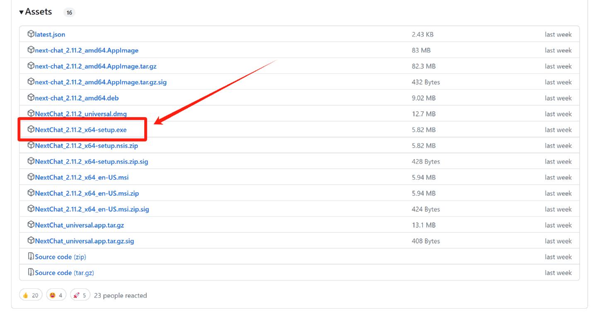The height and width of the screenshot is (317, 597).
Task: Click zip file icon beside Source code (zip)
Action: pos(31,257)
